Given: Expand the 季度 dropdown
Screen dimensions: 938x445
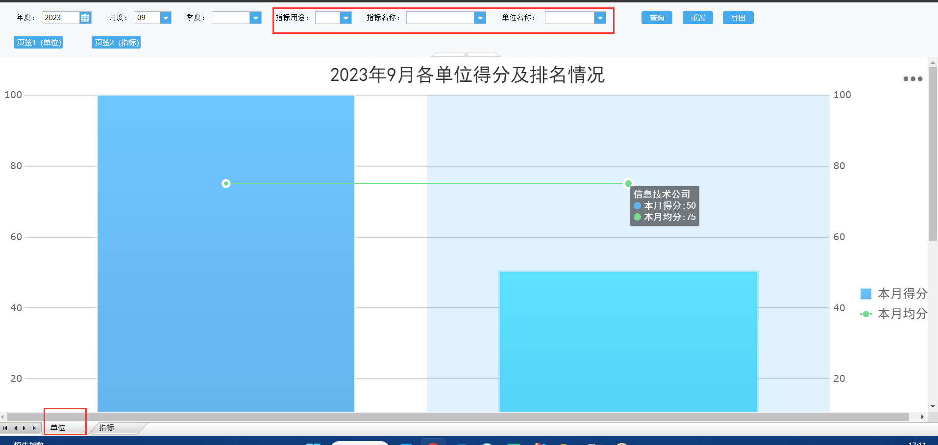Looking at the screenshot, I should (x=255, y=18).
